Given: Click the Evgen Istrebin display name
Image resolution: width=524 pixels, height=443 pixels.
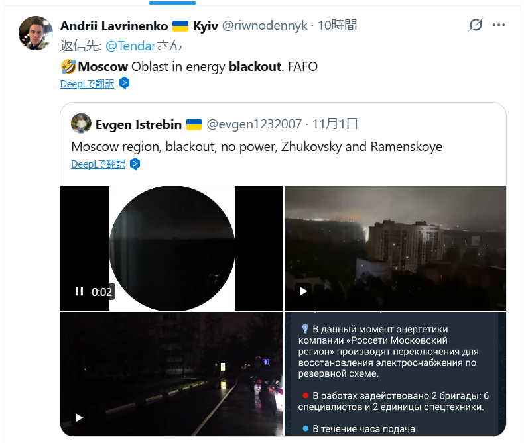Looking at the screenshot, I should click(139, 124).
